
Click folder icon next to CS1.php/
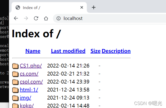[15, 66]
